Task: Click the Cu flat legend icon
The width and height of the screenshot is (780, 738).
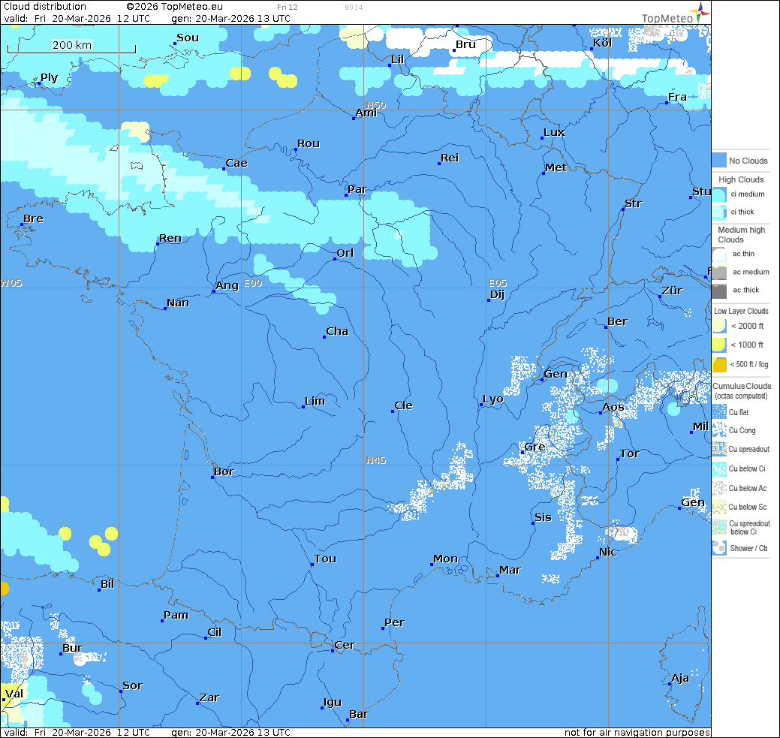Action: click(x=719, y=412)
